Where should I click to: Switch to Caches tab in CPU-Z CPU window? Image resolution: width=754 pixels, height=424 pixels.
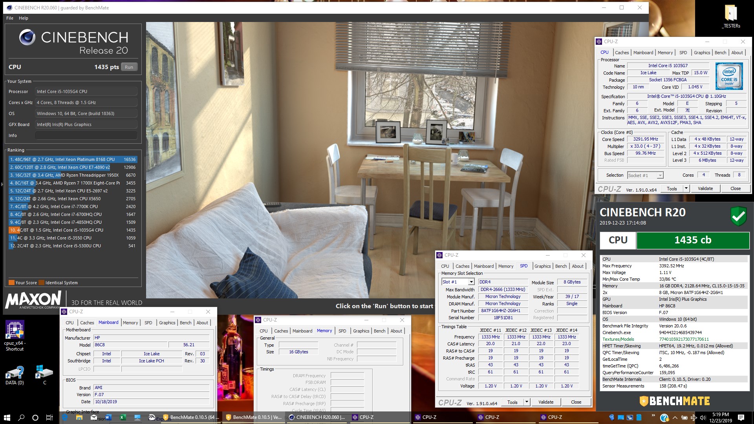pyautogui.click(x=622, y=53)
